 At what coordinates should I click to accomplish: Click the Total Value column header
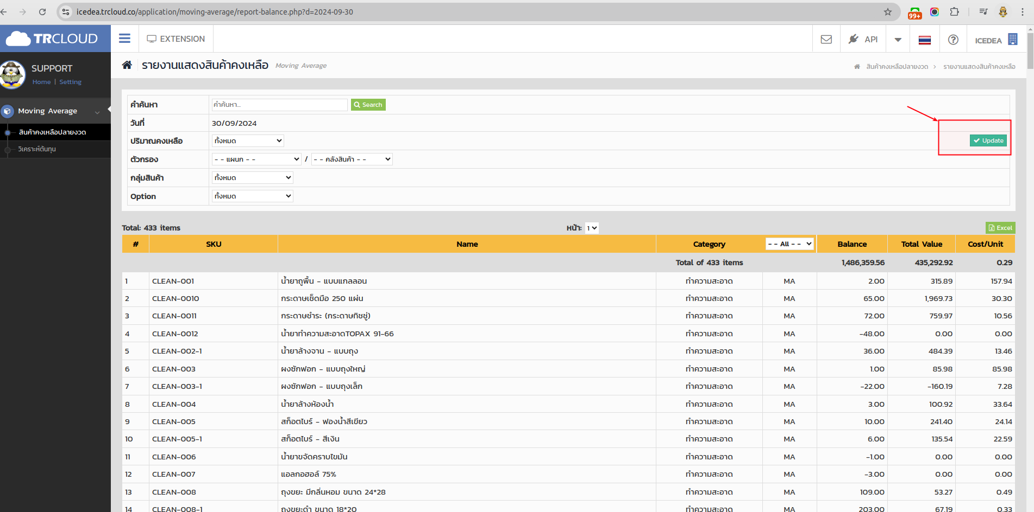[x=922, y=244]
